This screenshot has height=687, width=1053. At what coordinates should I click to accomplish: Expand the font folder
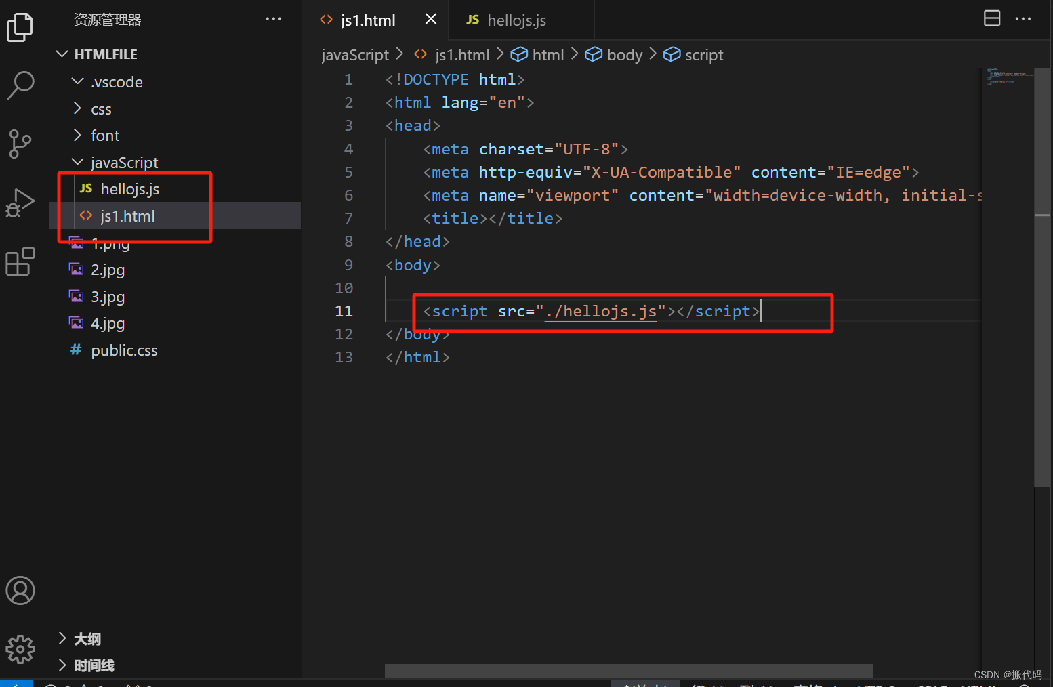click(175, 136)
